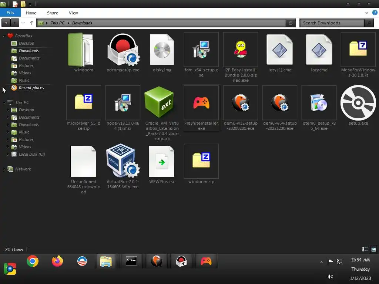Screen dimensions: 379x284
Task: Collapse the Favorites tree group
Action: (x=4, y=36)
